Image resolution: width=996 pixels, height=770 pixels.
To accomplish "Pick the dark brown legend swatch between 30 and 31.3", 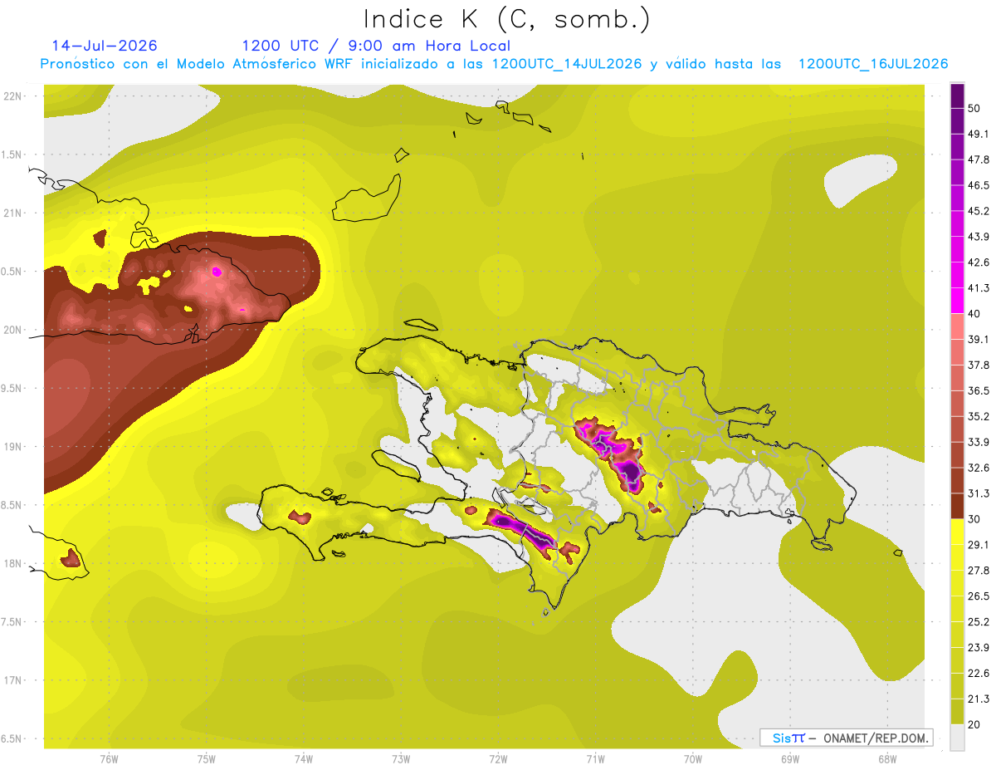I will [957, 506].
